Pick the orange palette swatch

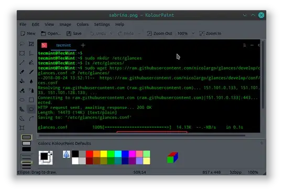[x=96, y=154]
